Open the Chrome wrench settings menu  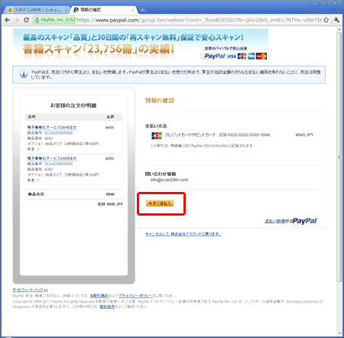pyautogui.click(x=336, y=20)
